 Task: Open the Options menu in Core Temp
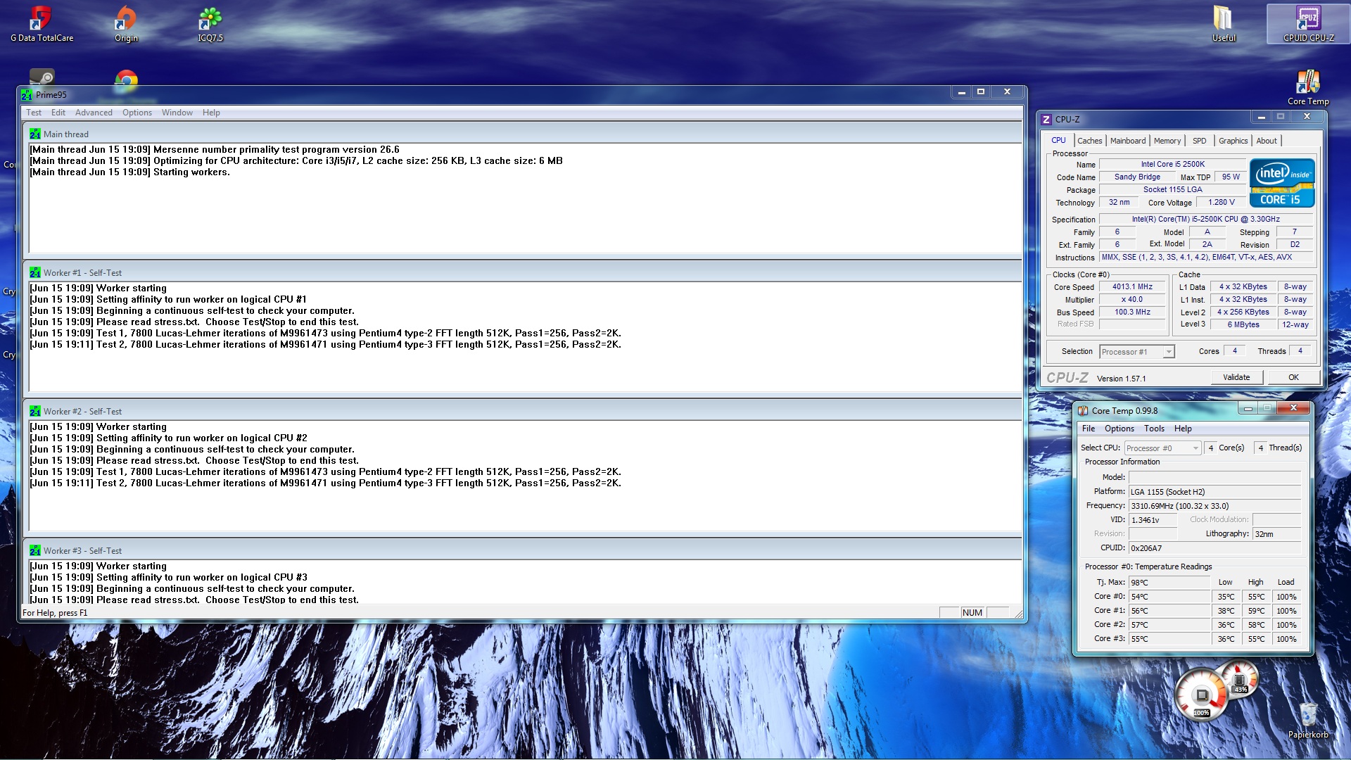(1120, 429)
